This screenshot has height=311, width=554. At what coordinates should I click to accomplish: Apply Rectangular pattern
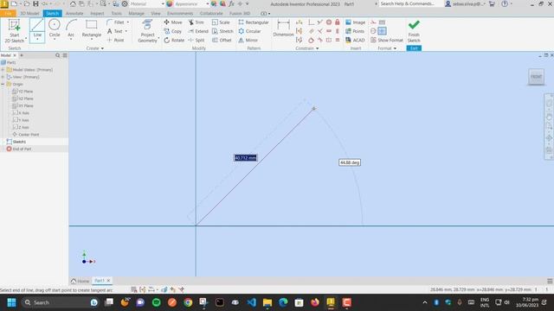click(254, 22)
